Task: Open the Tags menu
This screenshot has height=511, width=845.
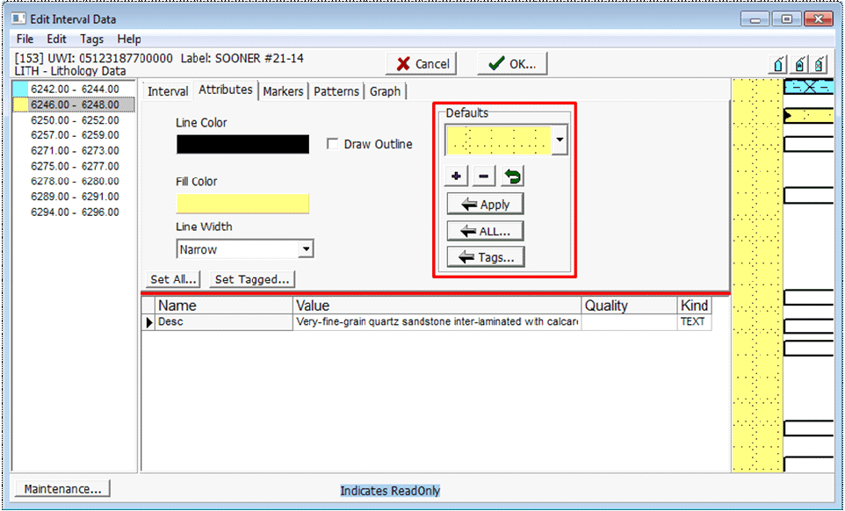Action: tap(91, 39)
